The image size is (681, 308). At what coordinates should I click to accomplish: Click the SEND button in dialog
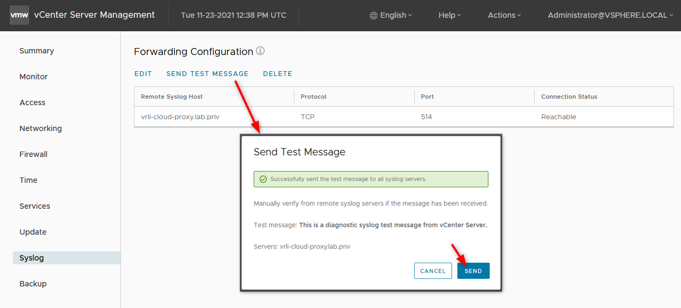(473, 271)
